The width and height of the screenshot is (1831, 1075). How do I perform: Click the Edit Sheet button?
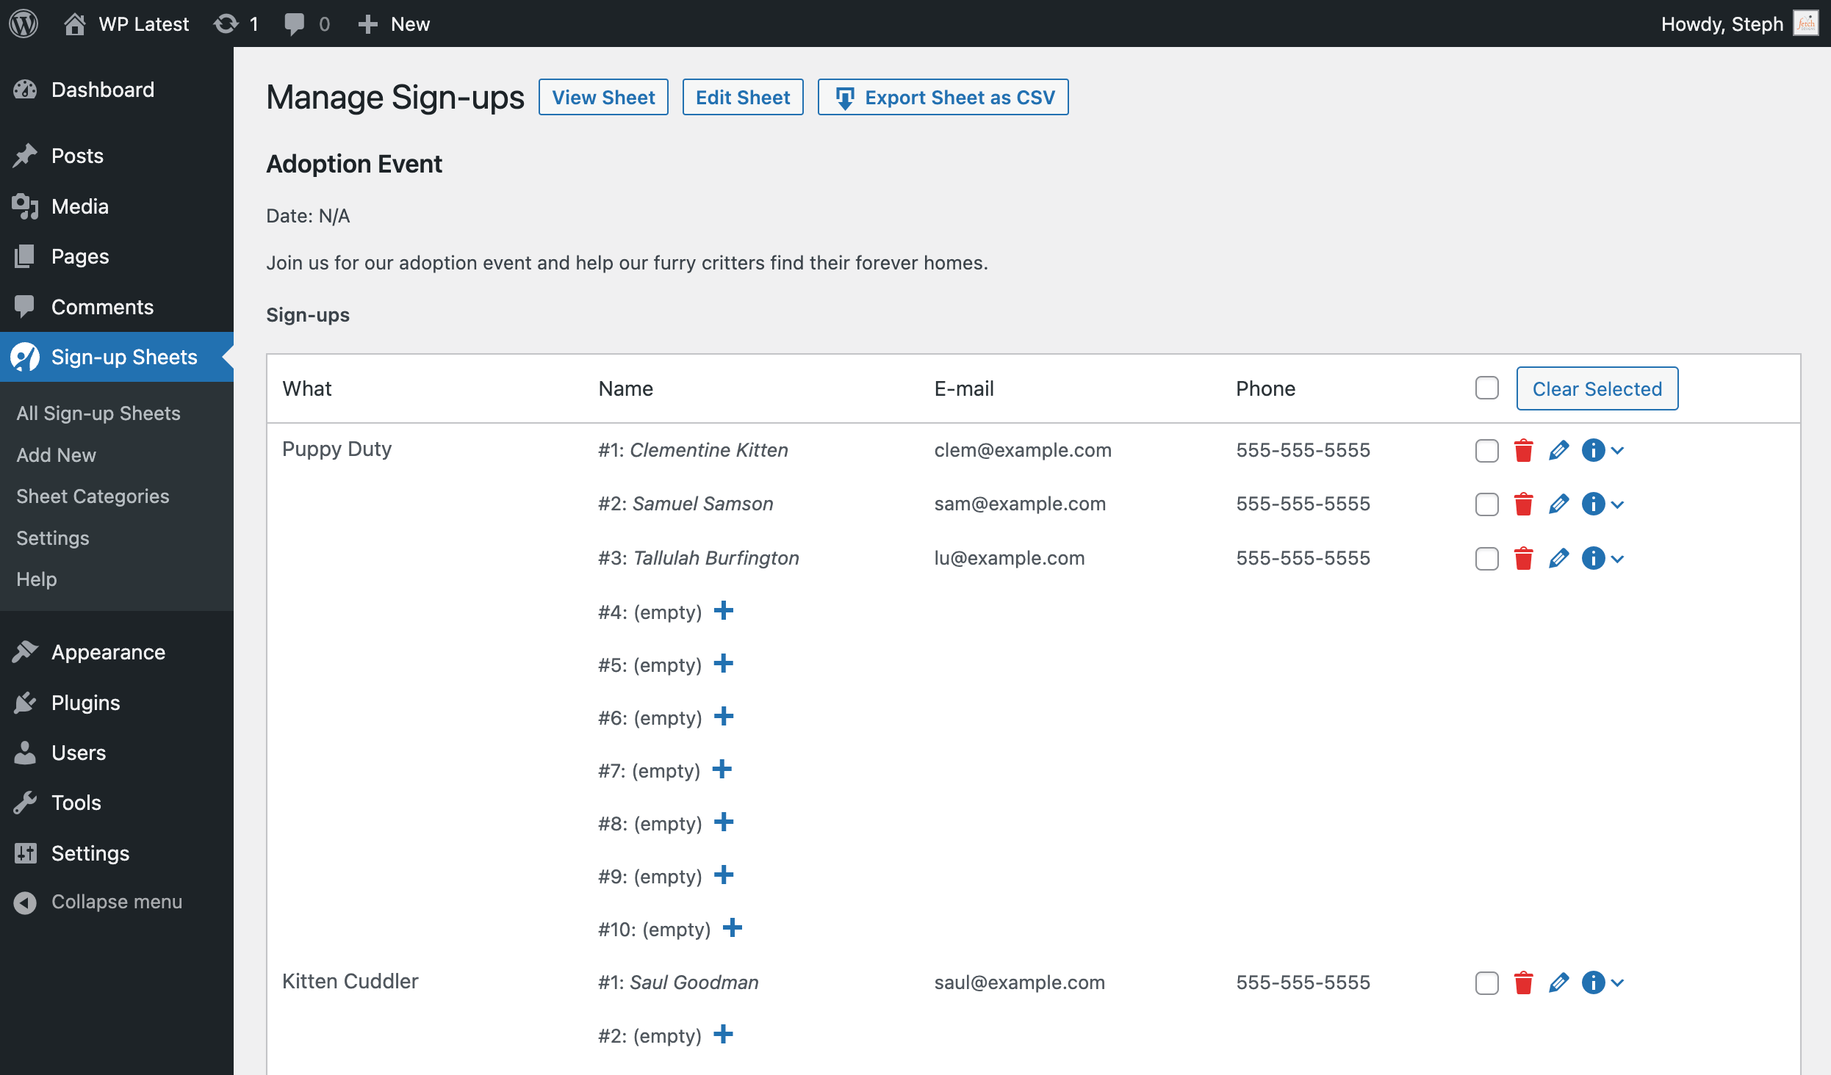tap(743, 97)
